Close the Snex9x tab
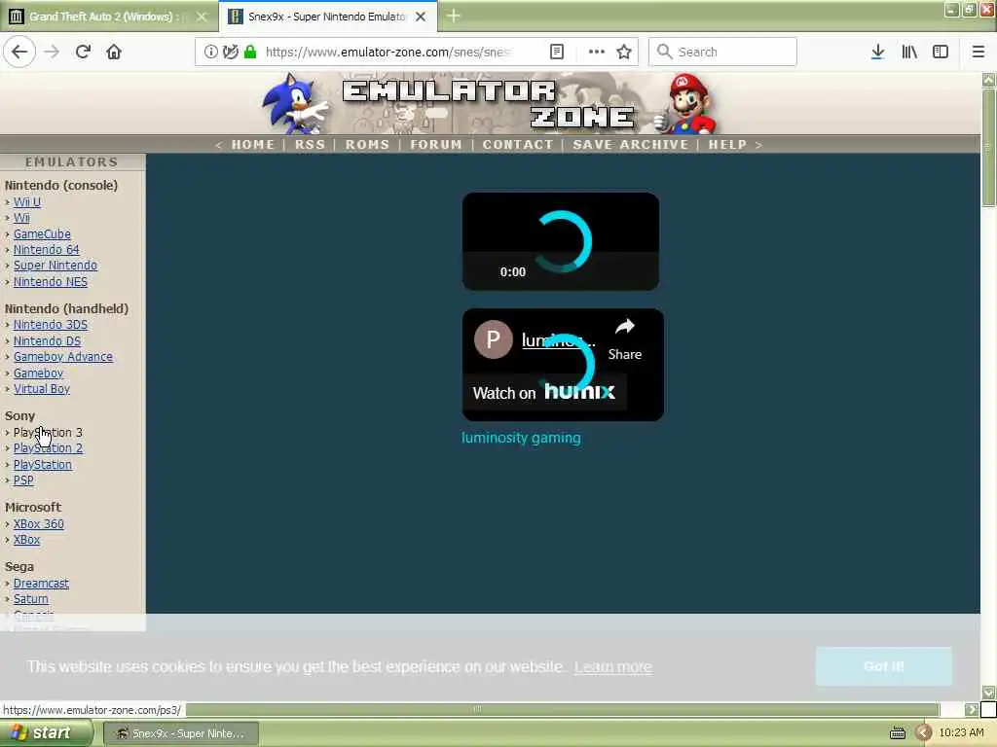The height and width of the screenshot is (747, 997). coord(421,17)
